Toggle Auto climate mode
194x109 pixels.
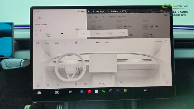(47, 43)
